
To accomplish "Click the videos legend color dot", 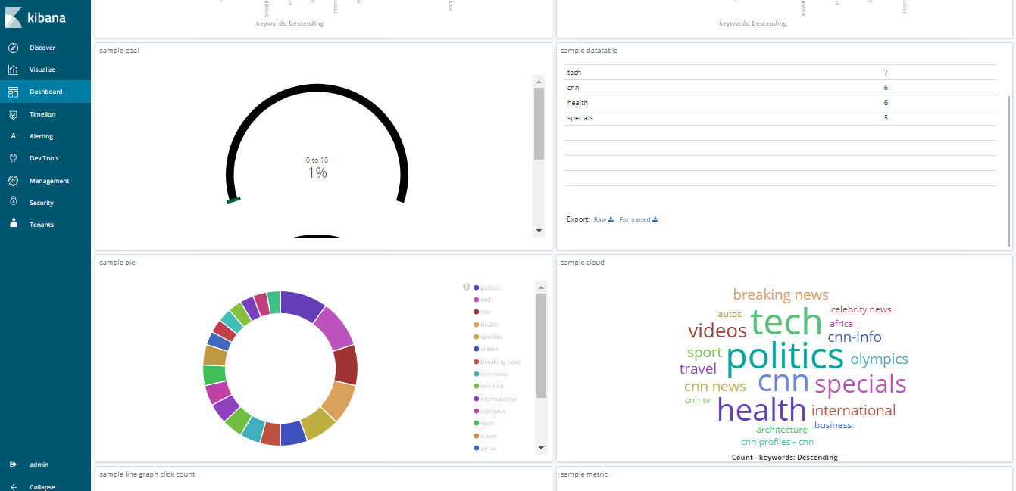I will coord(476,349).
